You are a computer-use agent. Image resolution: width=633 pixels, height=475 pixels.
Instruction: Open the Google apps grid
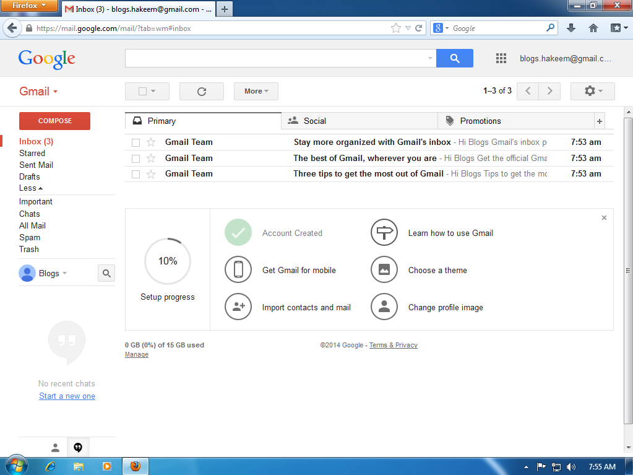pyautogui.click(x=501, y=59)
